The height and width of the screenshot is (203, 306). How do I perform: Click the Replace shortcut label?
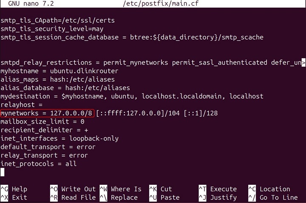pos(124,197)
